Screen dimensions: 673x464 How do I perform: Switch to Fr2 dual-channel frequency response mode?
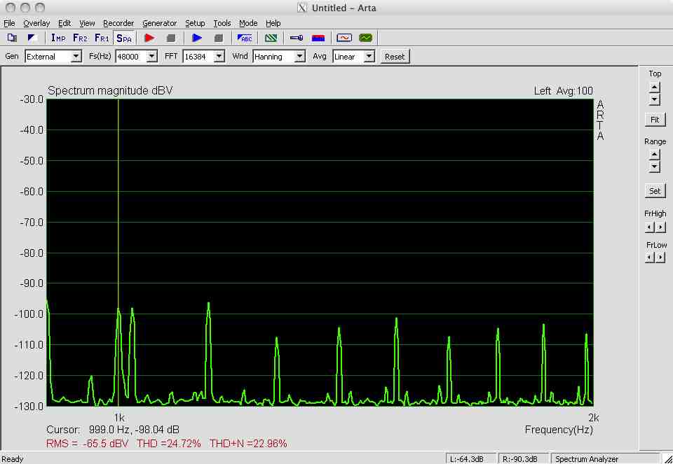[80, 38]
